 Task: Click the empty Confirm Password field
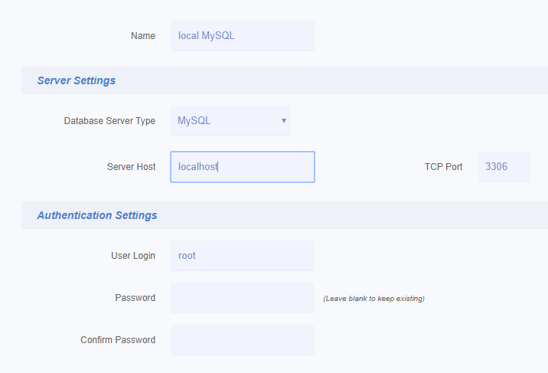click(243, 340)
